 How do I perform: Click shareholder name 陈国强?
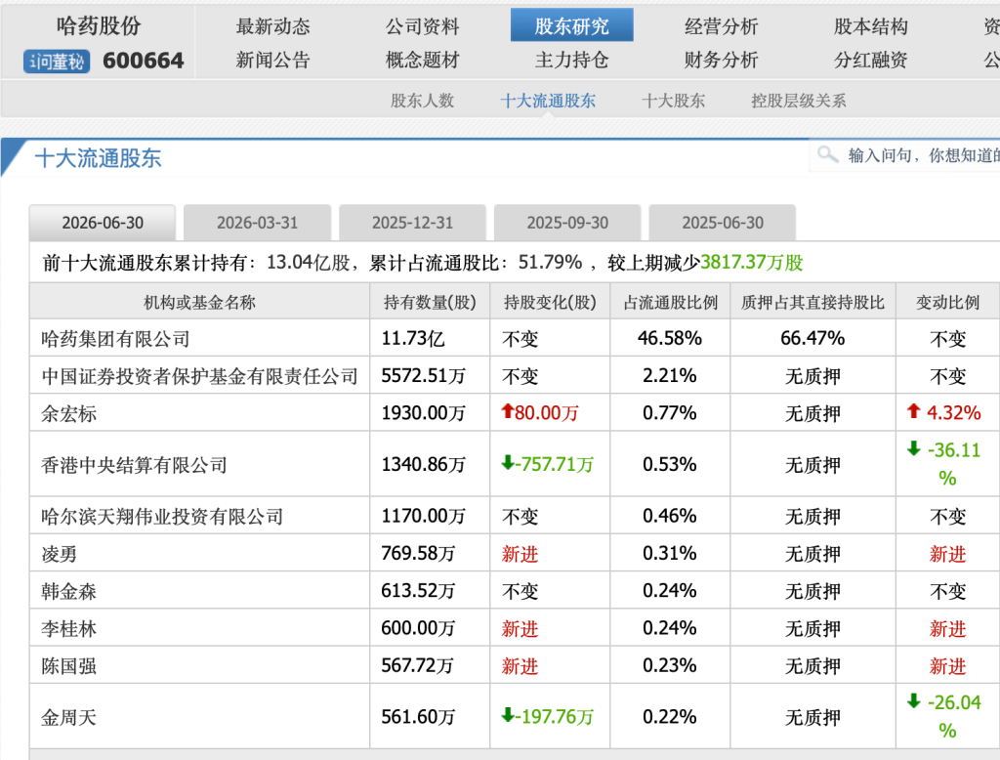[69, 666]
